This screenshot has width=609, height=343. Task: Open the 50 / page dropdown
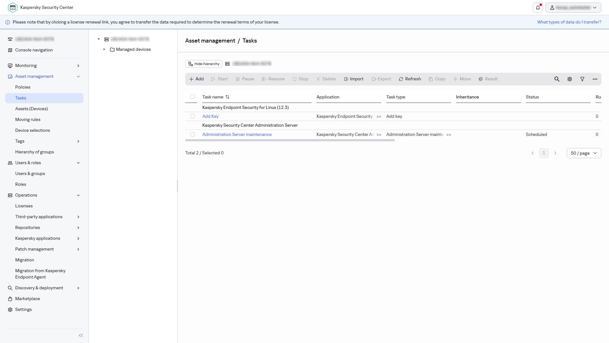pos(584,153)
